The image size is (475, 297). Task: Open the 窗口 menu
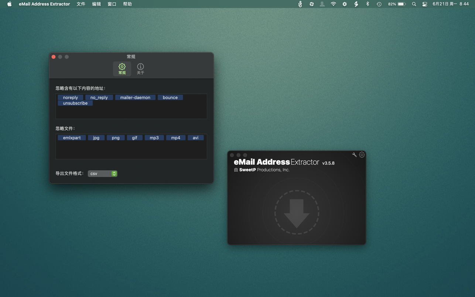(x=112, y=4)
